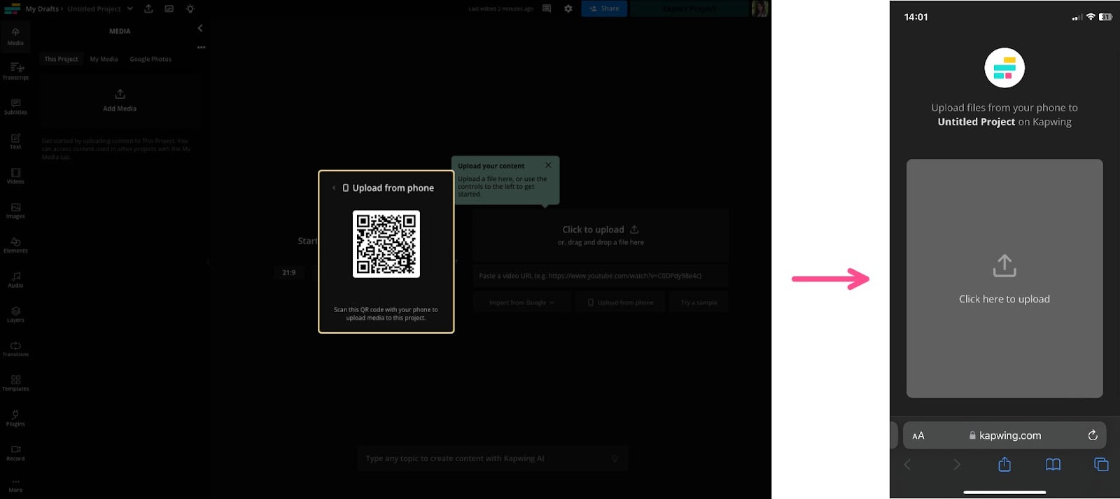Click the Upload from phone button

621,302
